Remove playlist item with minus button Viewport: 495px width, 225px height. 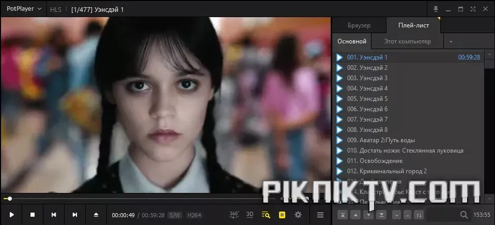[x=408, y=215]
